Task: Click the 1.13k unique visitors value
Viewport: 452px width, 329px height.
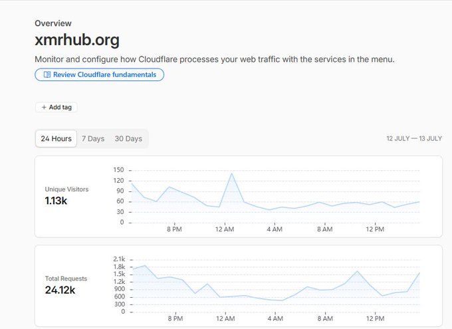Action: point(56,201)
